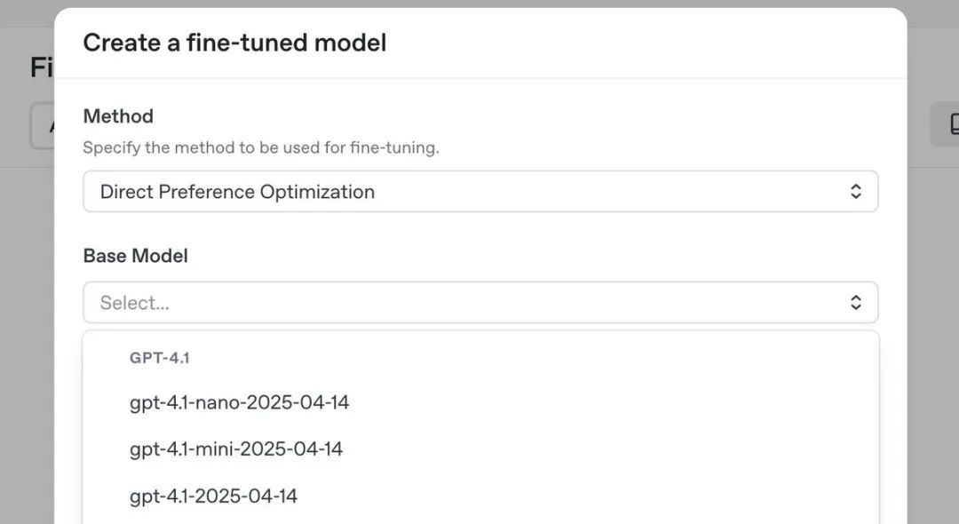
Task: Click the "Method" field label
Action: [x=118, y=116]
